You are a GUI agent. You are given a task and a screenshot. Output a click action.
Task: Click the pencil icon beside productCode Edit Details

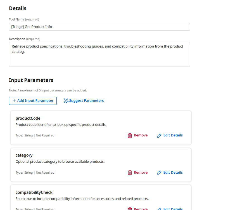click(x=159, y=135)
